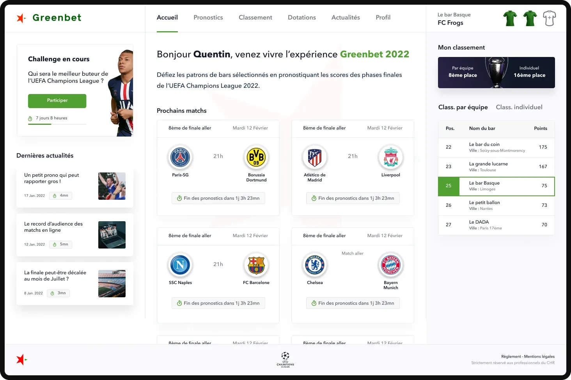Viewport: 571px width, 380px height.
Task: Click the Points column header
Action: [541, 128]
